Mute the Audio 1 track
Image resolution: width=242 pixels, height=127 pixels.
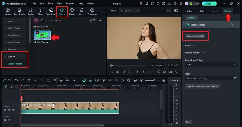[x=9, y=120]
